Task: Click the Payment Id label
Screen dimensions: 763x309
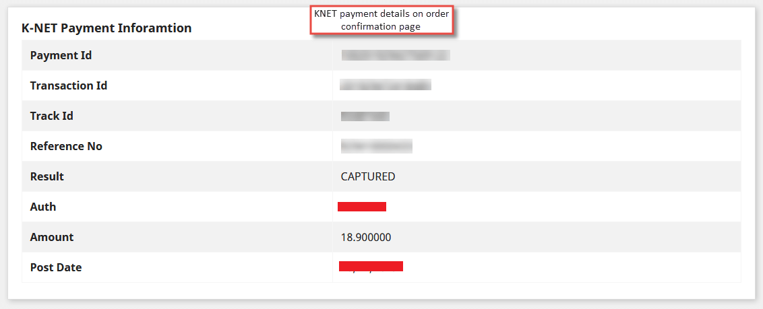Action: 61,55
